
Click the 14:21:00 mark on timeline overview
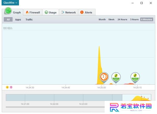[x=25, y=104]
